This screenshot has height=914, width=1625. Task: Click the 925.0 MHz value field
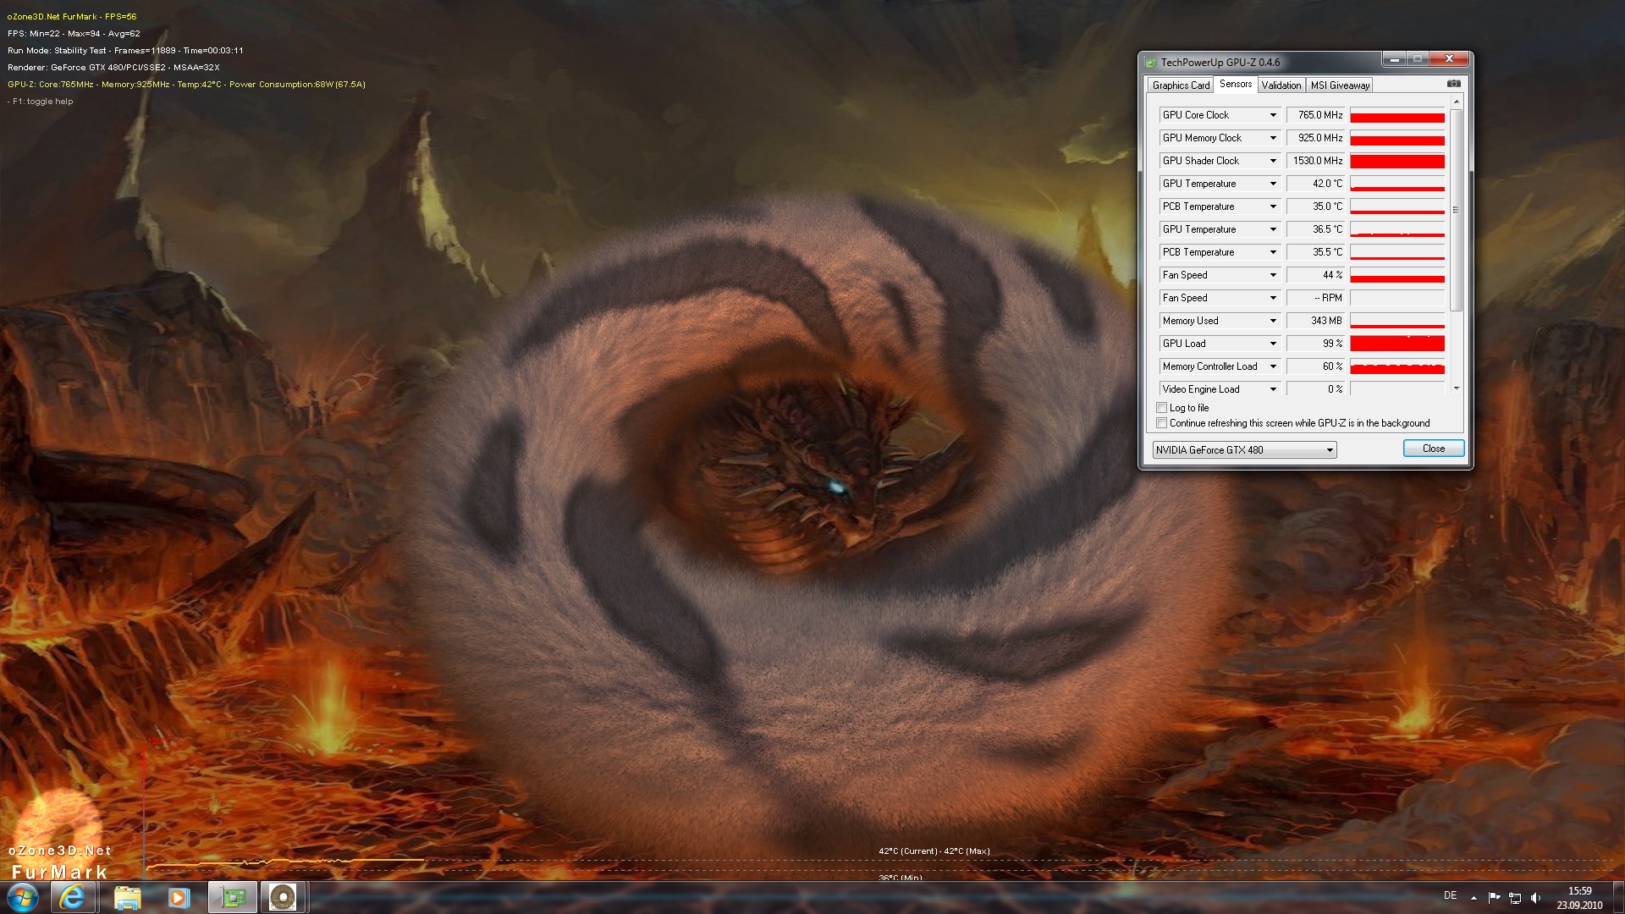[1316, 138]
